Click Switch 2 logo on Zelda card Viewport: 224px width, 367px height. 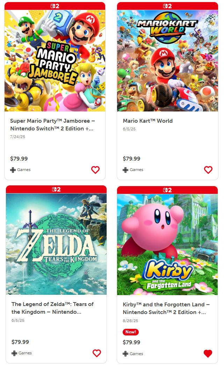pyautogui.click(x=56, y=189)
